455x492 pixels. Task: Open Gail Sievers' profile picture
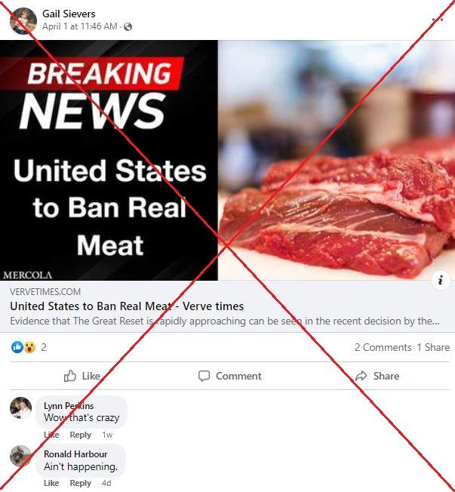(23, 21)
